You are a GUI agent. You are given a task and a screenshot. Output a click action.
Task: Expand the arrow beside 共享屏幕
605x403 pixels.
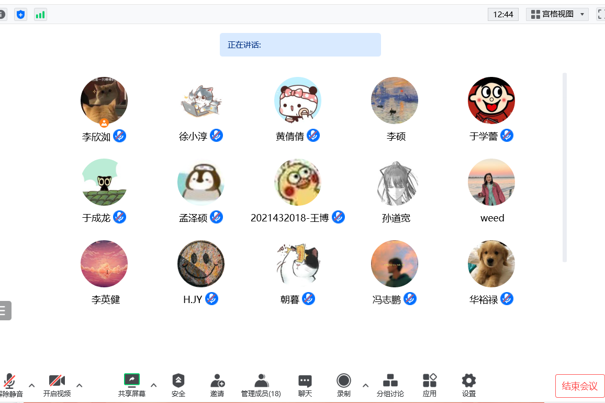click(154, 386)
